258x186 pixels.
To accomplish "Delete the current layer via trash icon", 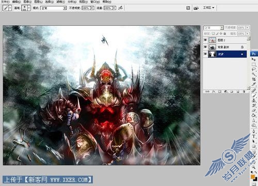I will (244, 91).
